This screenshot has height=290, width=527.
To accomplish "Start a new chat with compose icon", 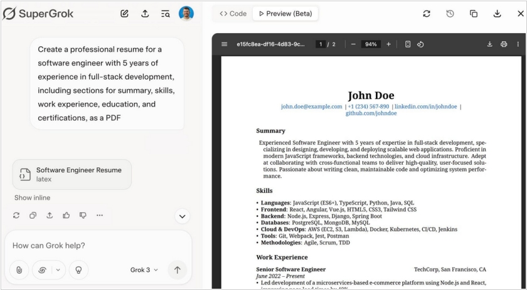I will (124, 14).
